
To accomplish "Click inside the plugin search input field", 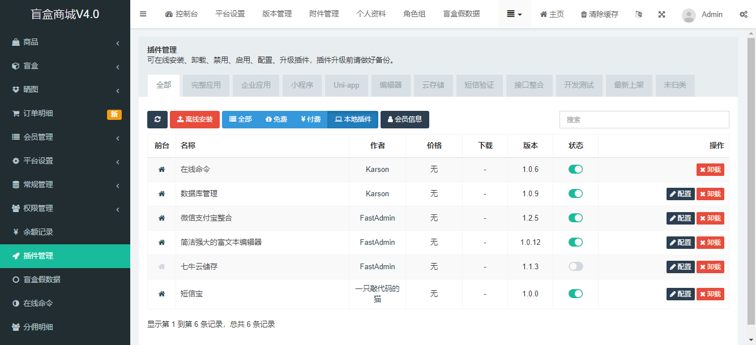I will tap(644, 119).
